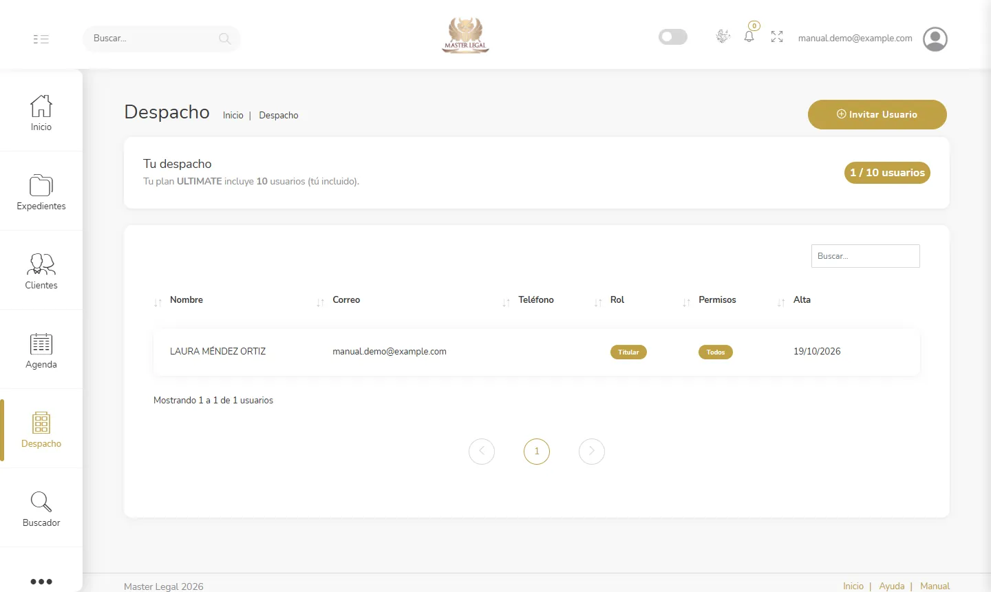Sort the table by the Nombre column
The height and width of the screenshot is (592, 991).
click(x=187, y=300)
